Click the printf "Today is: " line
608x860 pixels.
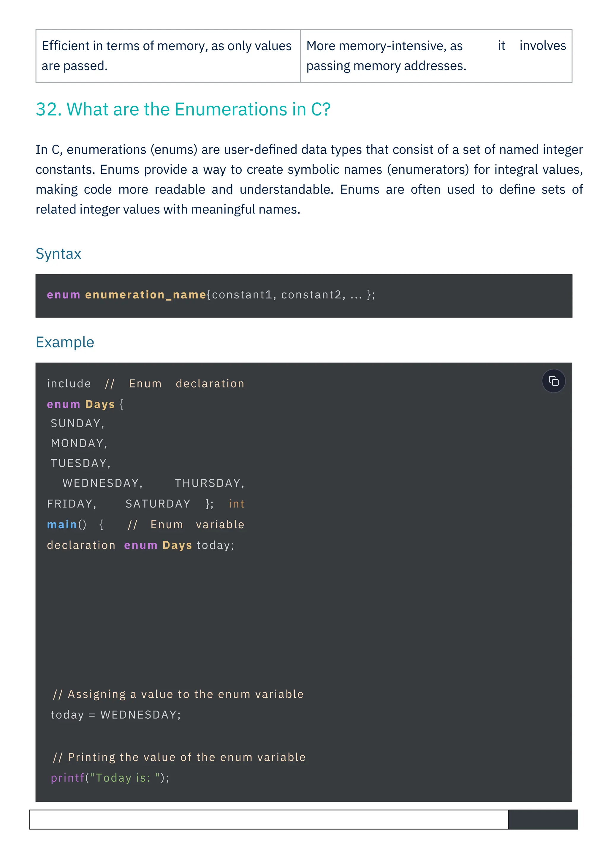click(x=110, y=778)
